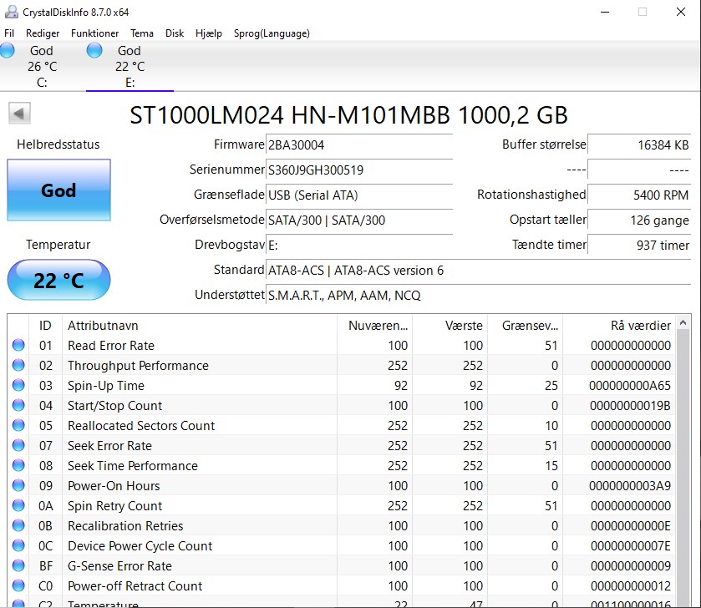The image size is (701, 608).
Task: Click status orb for Throughput Performance row
Action: [18, 365]
